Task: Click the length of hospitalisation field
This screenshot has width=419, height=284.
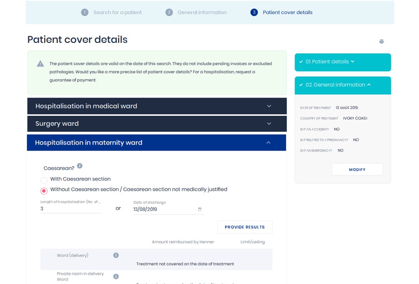Action: pyautogui.click(x=71, y=209)
